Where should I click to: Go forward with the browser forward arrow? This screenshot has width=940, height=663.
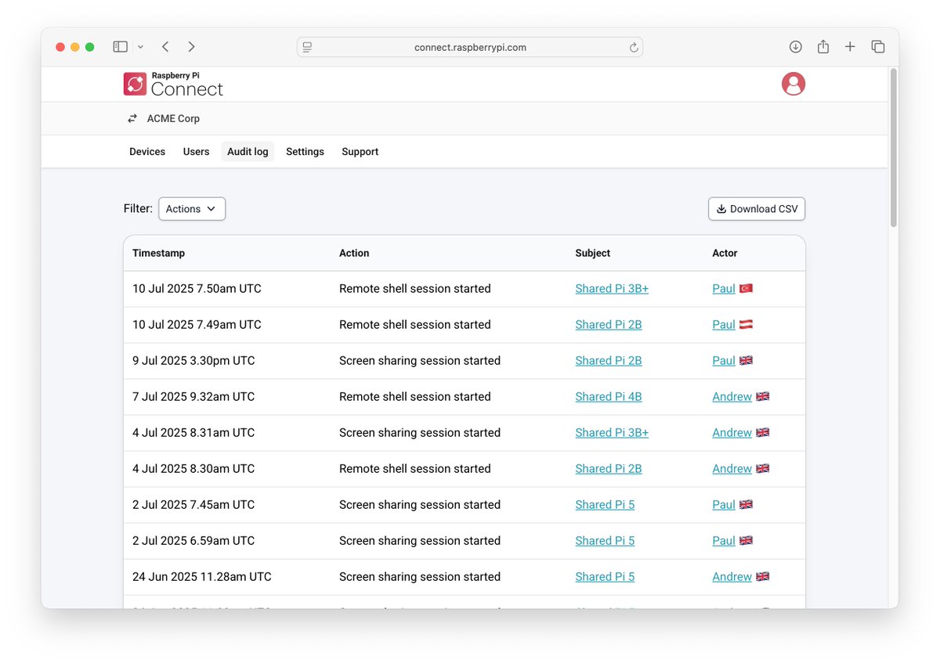(192, 47)
